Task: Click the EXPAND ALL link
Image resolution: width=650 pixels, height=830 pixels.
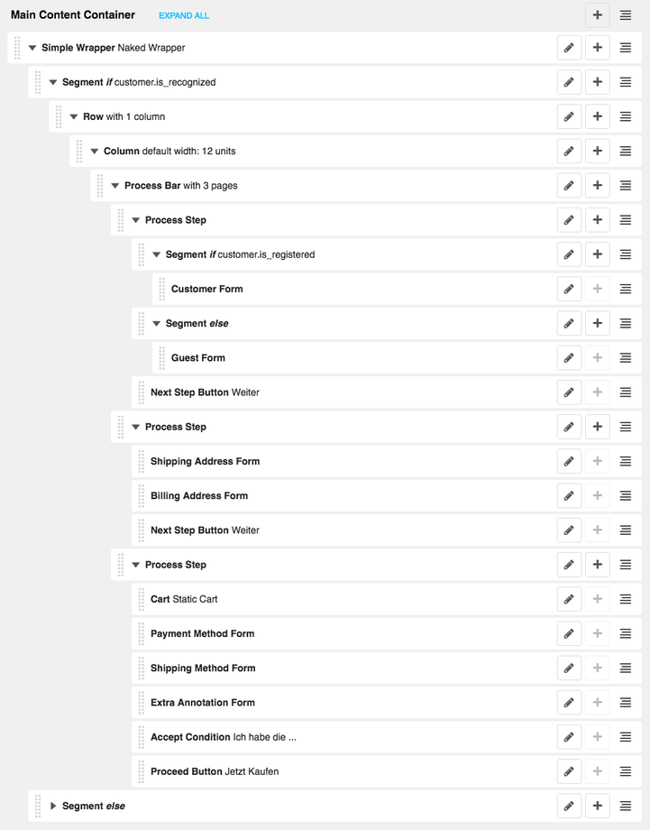Action: pyautogui.click(x=184, y=16)
